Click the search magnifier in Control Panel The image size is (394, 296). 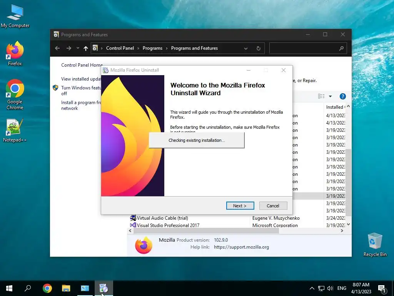point(341,48)
